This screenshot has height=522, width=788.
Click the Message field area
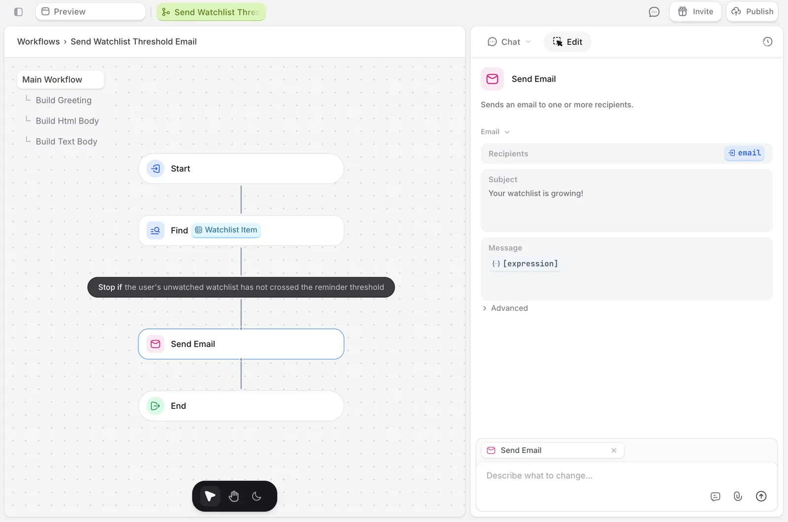626,269
